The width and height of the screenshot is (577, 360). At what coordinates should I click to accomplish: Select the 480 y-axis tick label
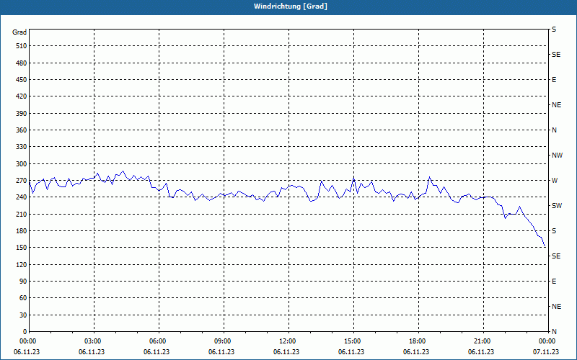(22, 63)
